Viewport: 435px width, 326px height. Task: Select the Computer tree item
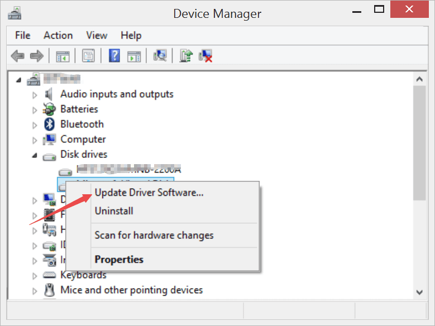pyautogui.click(x=83, y=139)
